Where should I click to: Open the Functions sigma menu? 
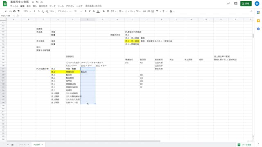coord(164,11)
